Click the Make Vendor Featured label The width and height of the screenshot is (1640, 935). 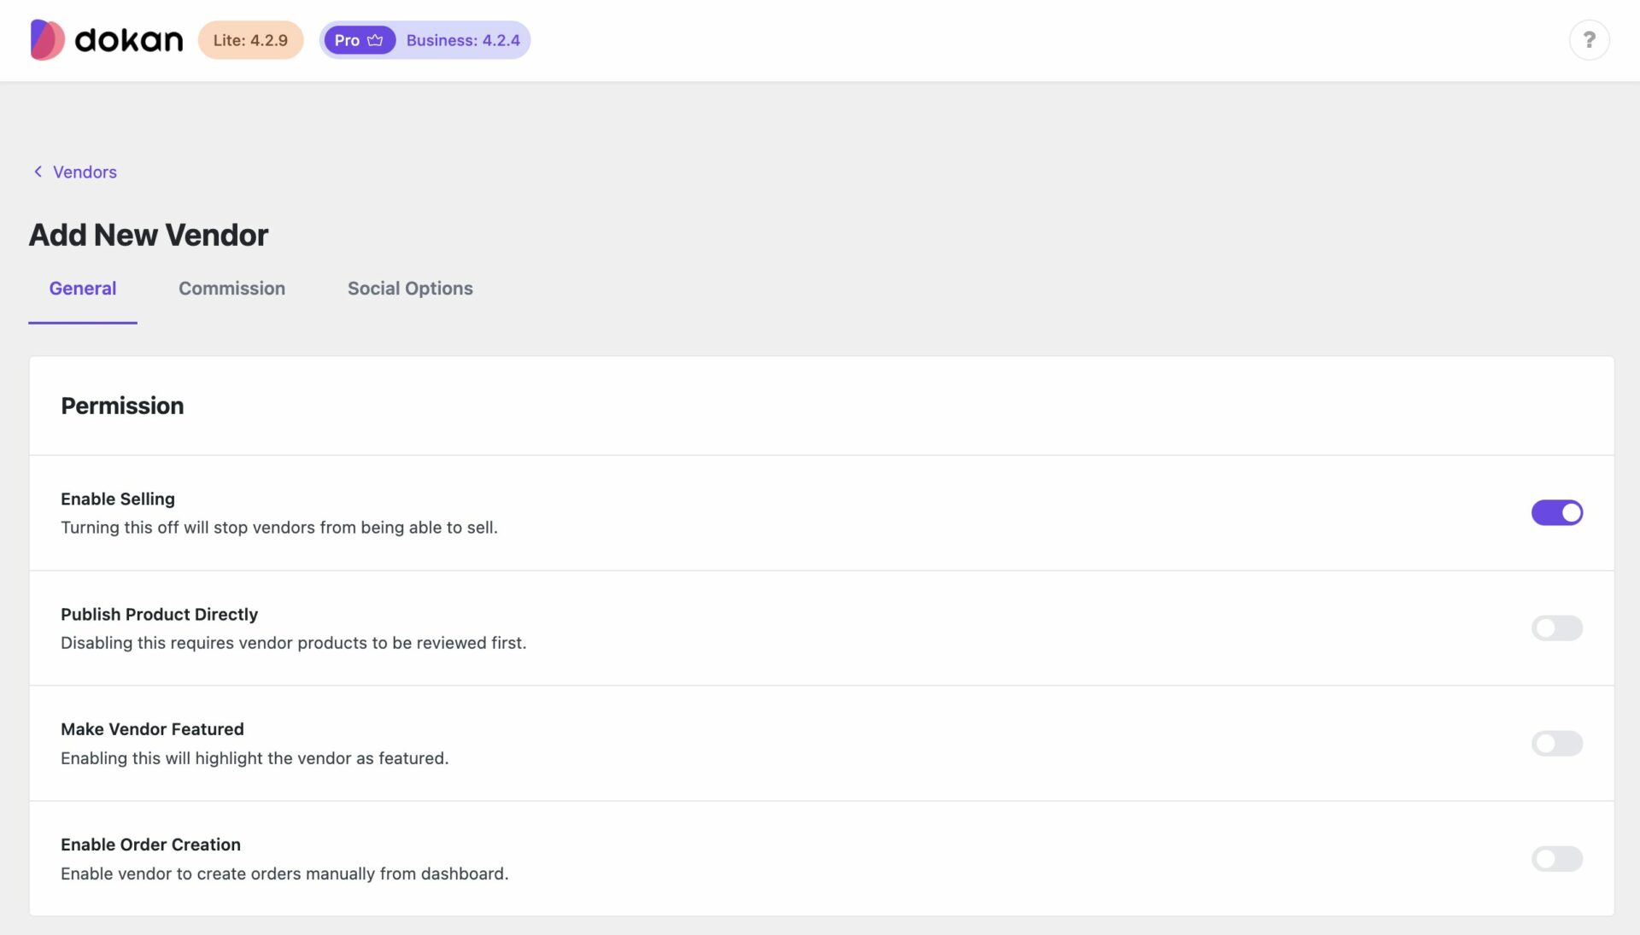152,729
